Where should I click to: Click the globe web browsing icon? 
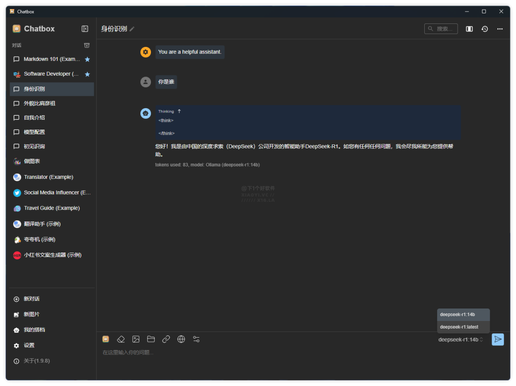tap(181, 339)
